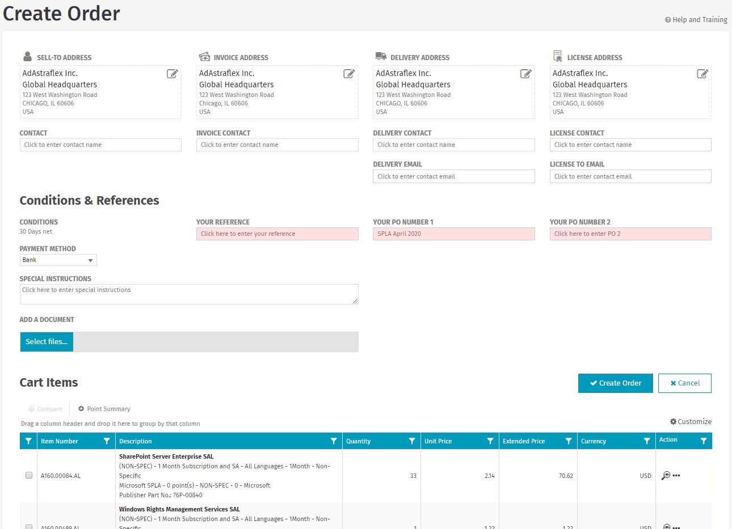732x529 pixels.
Task: Click magnifier icon on SharePoint Server row
Action: [x=666, y=476]
